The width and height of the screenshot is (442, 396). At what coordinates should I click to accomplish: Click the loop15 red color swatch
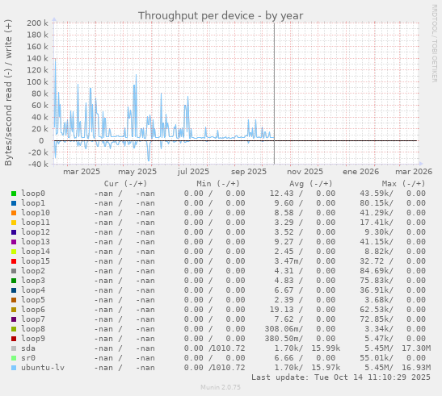14,261
